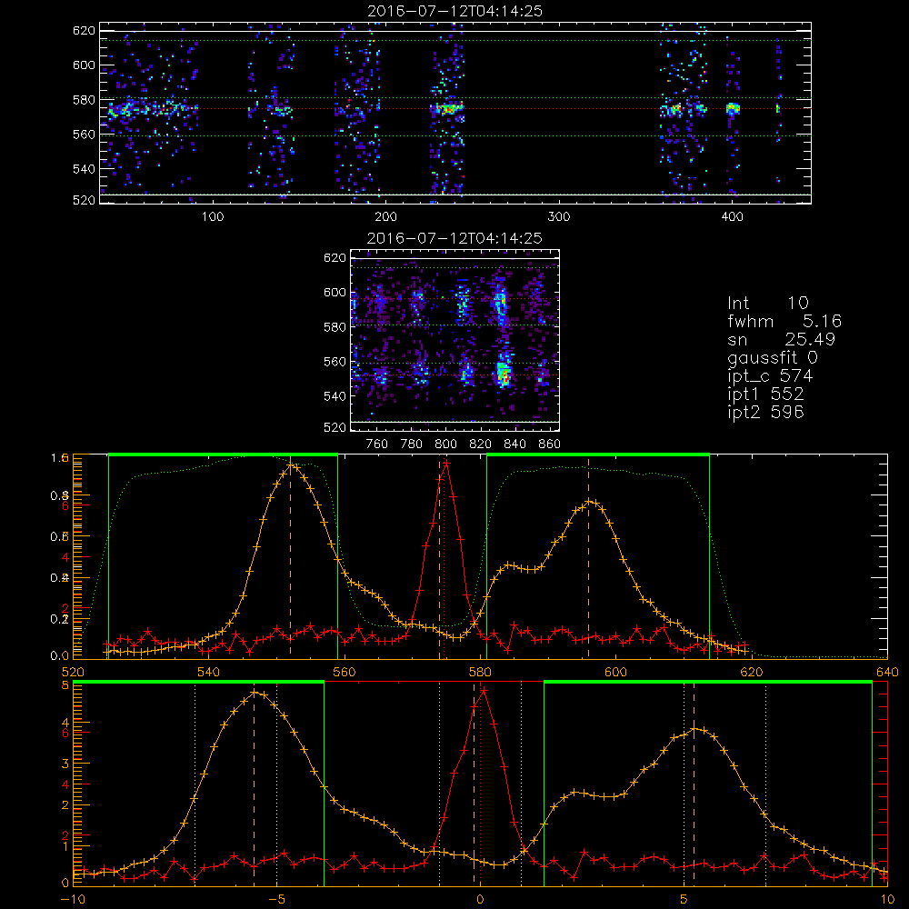
Task: Click x-axis label 10 on lower profile plot
Action: 887,900
